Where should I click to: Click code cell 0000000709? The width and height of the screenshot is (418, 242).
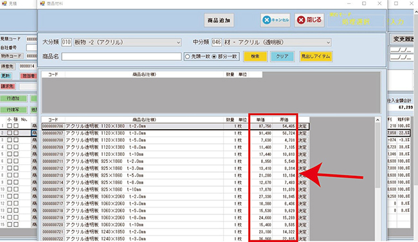53,147
